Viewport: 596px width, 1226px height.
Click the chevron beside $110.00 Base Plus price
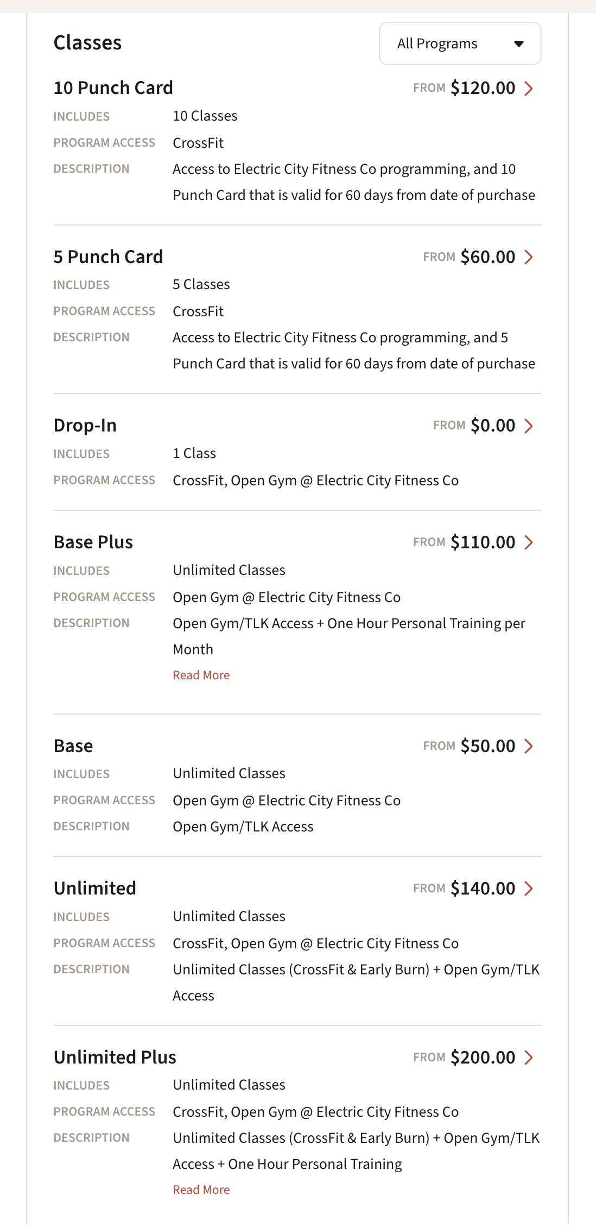pyautogui.click(x=529, y=542)
